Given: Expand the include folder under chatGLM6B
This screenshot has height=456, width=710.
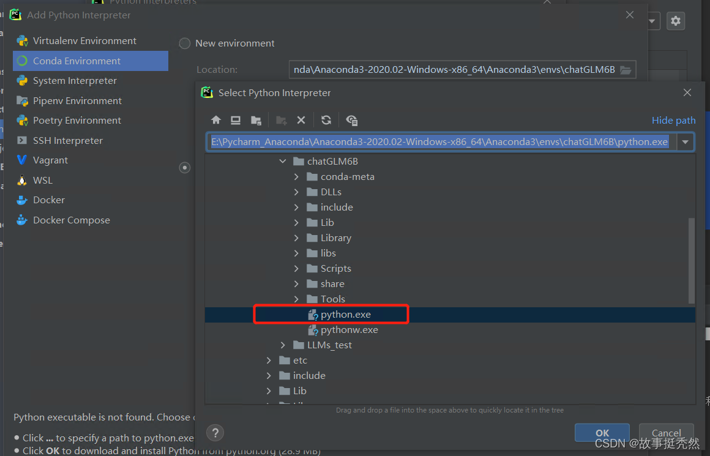Looking at the screenshot, I should coord(296,207).
